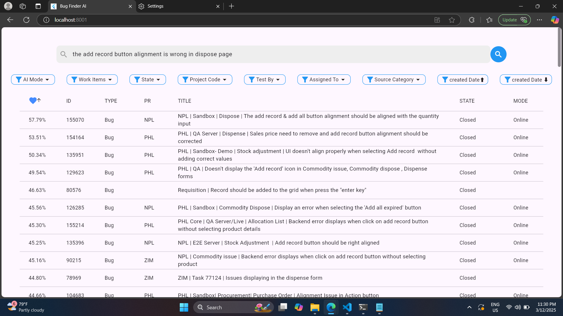Toggle created Date descending sort filter
The width and height of the screenshot is (563, 316).
pos(525,80)
